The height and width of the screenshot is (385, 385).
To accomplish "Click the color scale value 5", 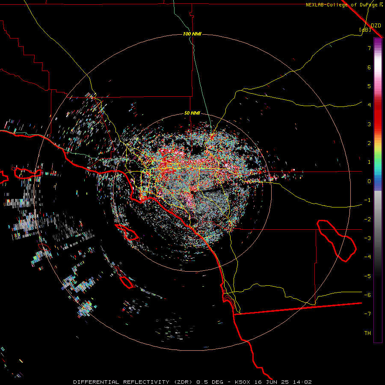I will pyautogui.click(x=369, y=86).
